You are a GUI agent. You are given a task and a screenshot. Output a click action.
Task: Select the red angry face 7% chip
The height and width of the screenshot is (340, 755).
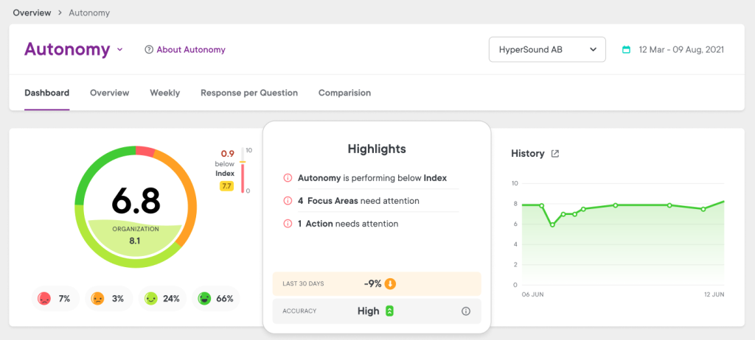pyautogui.click(x=53, y=299)
